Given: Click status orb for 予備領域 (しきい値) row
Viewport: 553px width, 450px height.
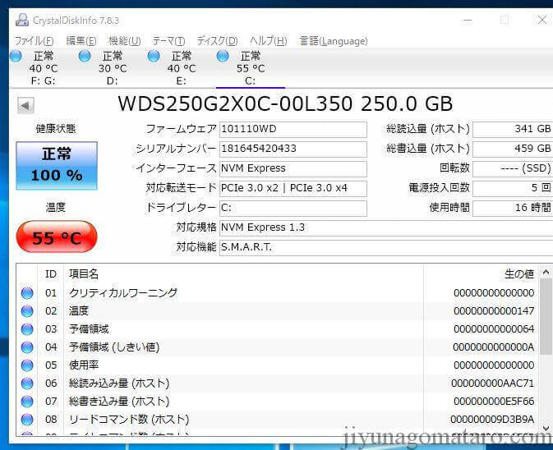Looking at the screenshot, I should click(x=27, y=347).
